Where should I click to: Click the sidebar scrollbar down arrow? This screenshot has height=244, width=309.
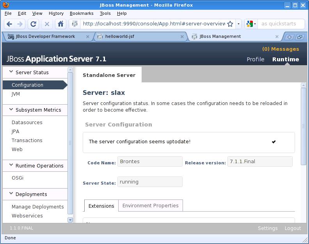[x=70, y=220]
